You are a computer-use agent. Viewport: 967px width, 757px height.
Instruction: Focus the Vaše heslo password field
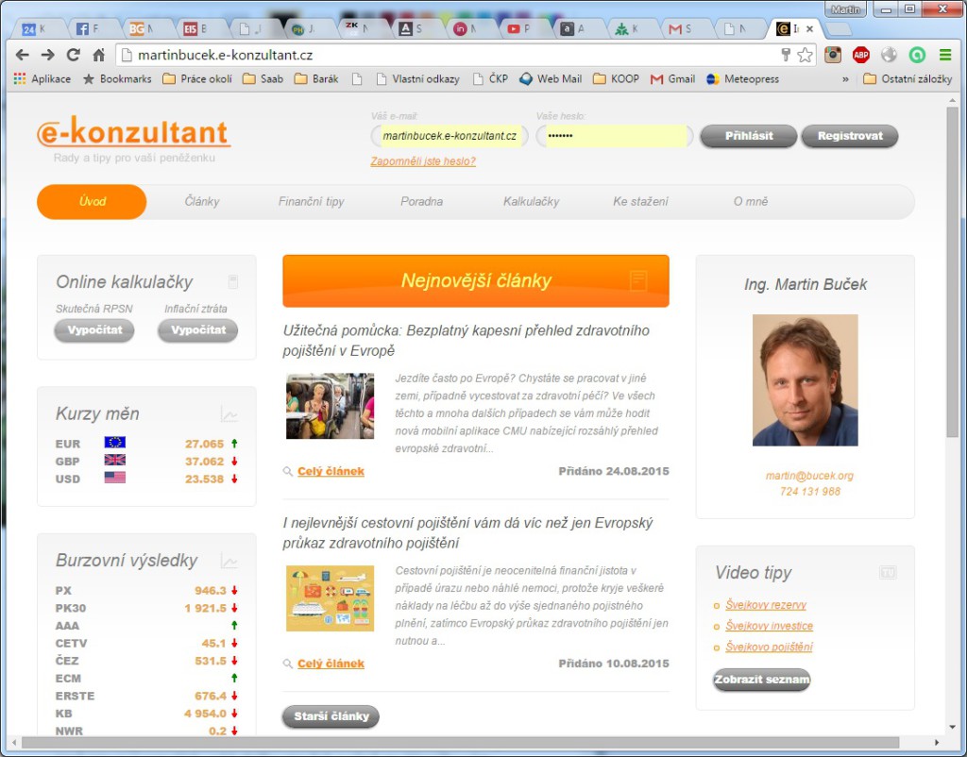[x=615, y=136]
